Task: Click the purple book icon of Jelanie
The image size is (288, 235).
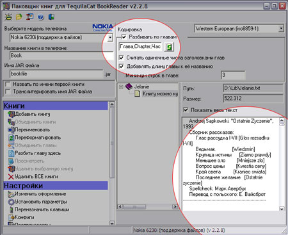Action: pos(129,86)
